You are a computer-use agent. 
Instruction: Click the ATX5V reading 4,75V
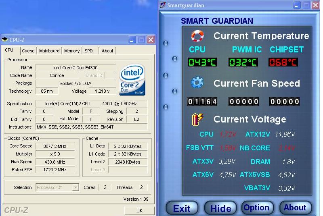click(x=227, y=175)
